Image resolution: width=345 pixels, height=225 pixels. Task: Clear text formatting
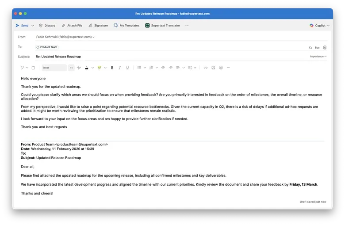(79, 68)
